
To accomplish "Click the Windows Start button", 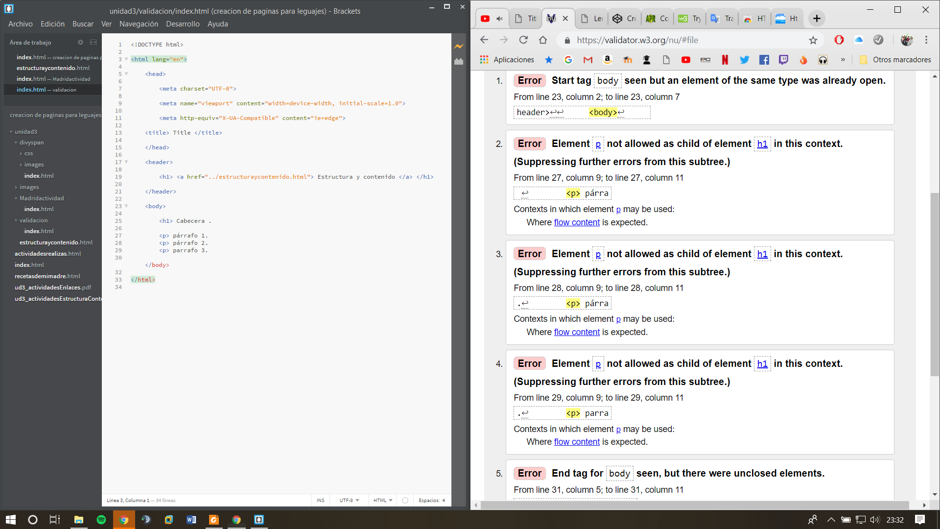I will pos(11,520).
